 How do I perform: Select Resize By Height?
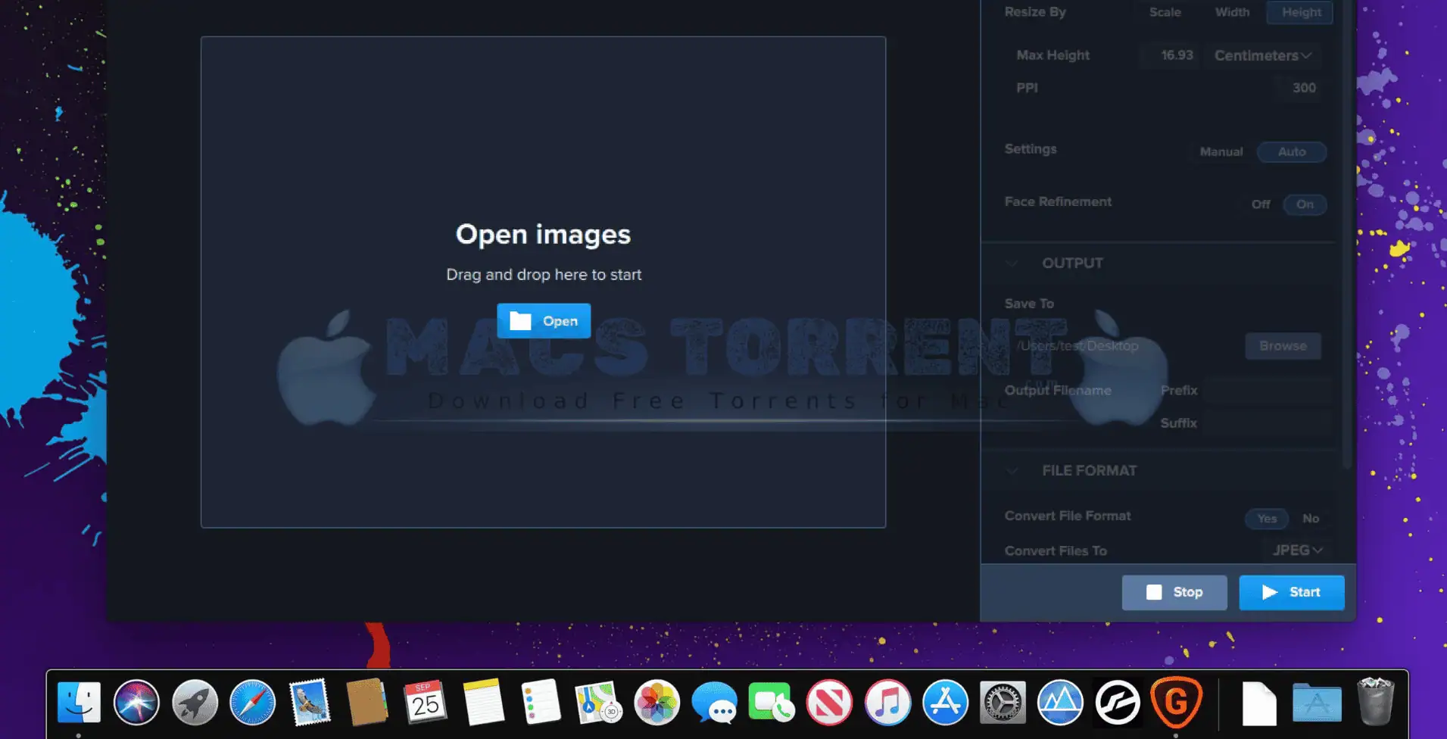(1300, 12)
